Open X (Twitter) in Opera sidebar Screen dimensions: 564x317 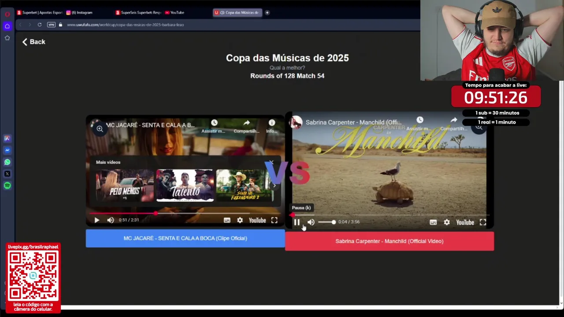[x=7, y=174]
